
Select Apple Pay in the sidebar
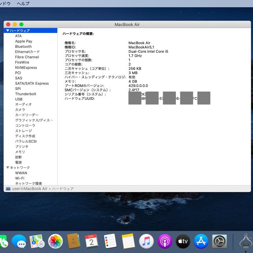tap(24, 41)
